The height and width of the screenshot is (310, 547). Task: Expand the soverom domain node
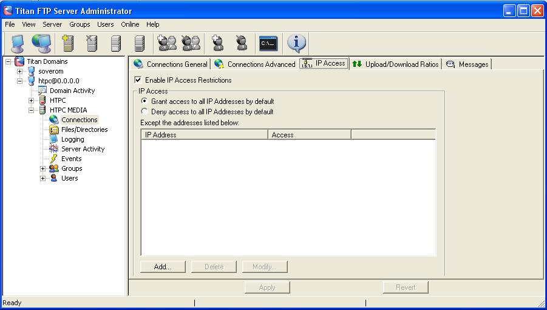click(20, 71)
